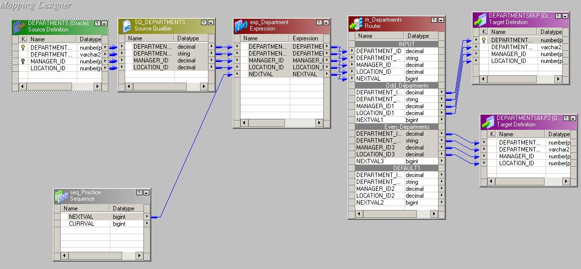Click the primary key icon in DEPARTMENTSBKP target
This screenshot has width=581, height=269.
[483, 40]
